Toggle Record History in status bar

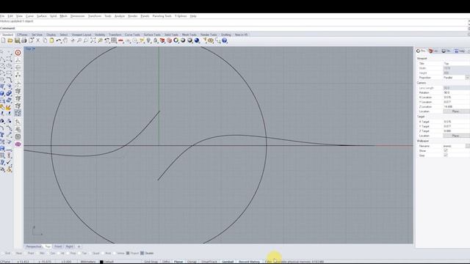click(249, 262)
